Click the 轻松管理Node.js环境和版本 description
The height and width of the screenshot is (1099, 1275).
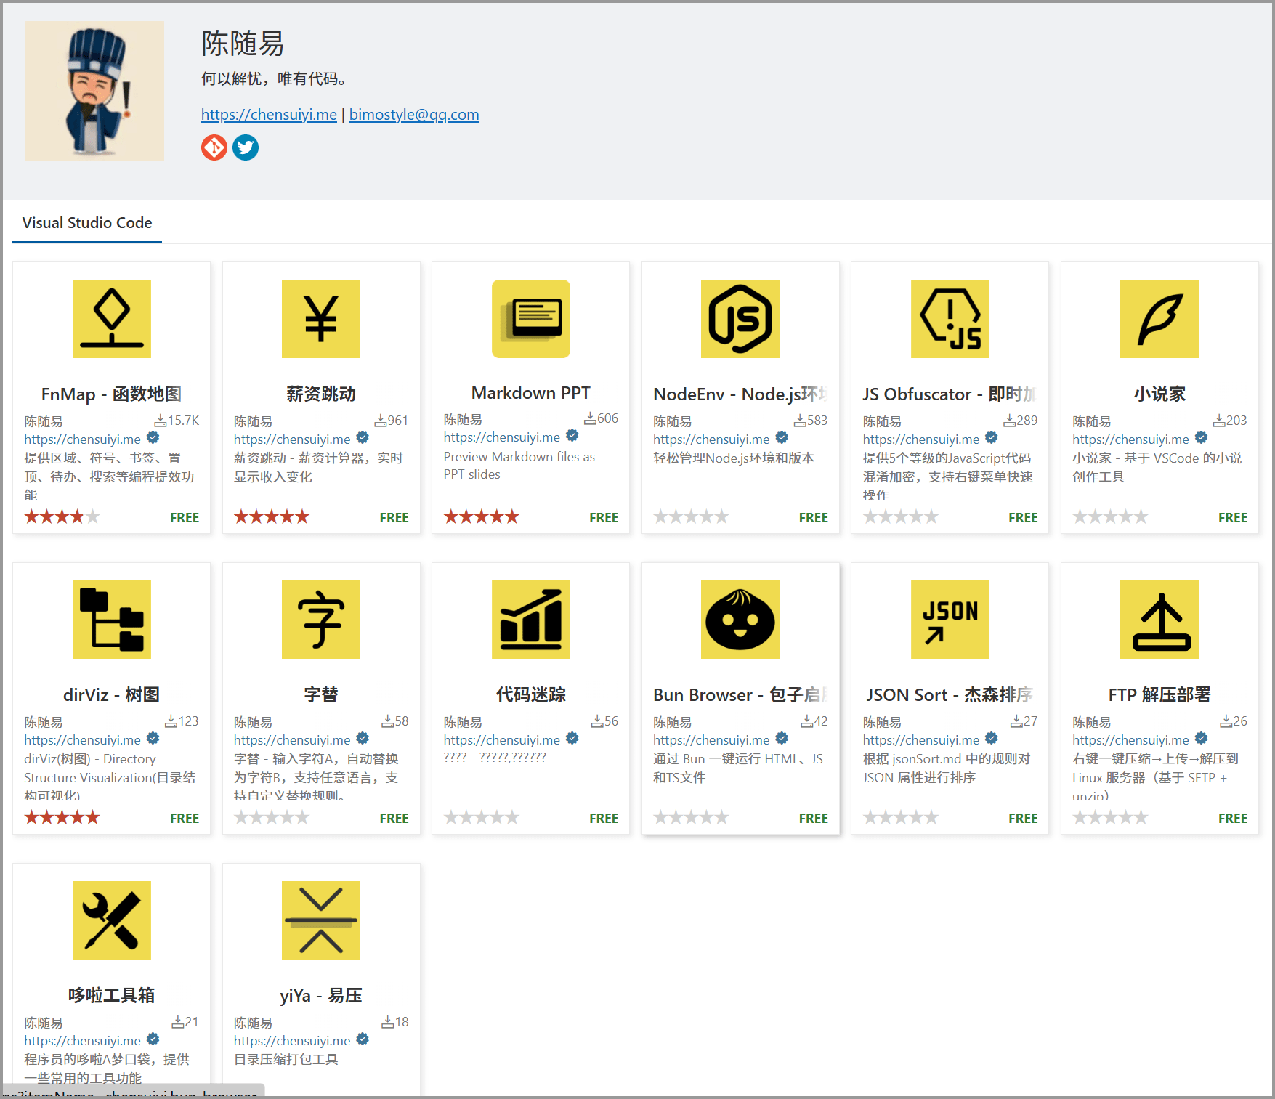click(734, 458)
